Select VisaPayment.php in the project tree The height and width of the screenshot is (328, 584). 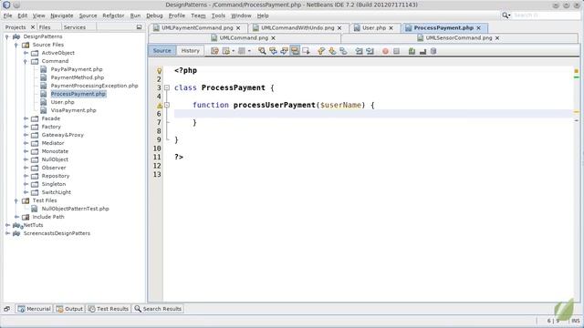pos(73,110)
